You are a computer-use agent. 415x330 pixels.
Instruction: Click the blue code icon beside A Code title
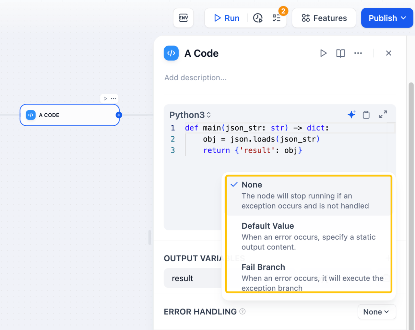click(171, 53)
